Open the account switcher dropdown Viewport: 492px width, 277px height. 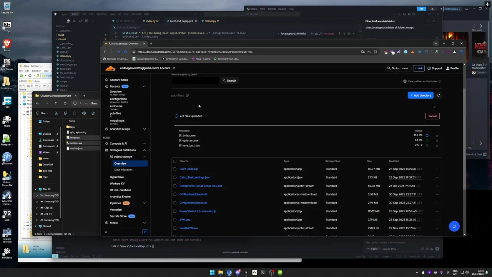pyautogui.click(x=174, y=68)
